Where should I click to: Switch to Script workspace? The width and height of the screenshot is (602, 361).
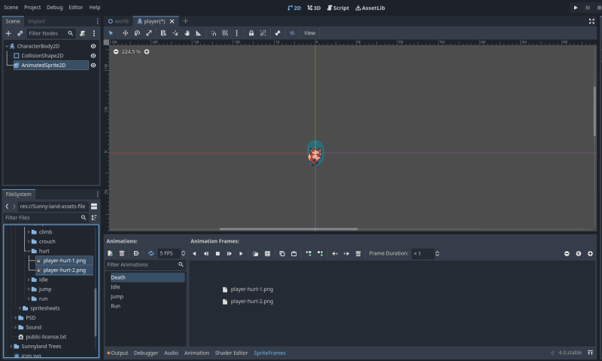coord(338,8)
